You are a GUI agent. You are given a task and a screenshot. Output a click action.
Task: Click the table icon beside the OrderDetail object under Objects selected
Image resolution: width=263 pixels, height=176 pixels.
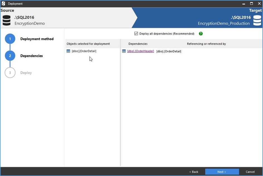68,51
